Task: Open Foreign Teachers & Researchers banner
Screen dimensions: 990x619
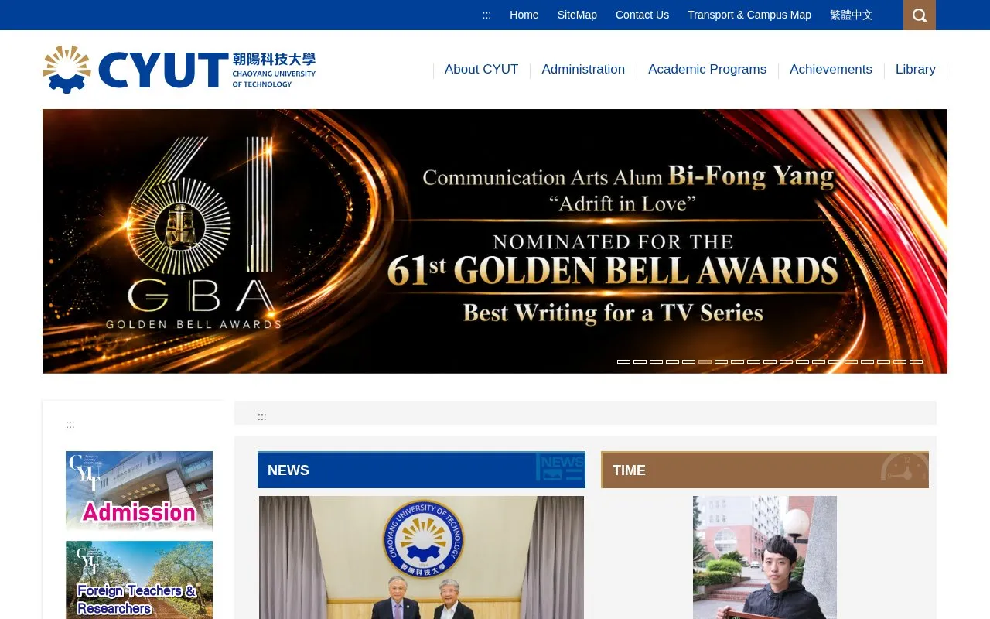Action: click(x=139, y=580)
